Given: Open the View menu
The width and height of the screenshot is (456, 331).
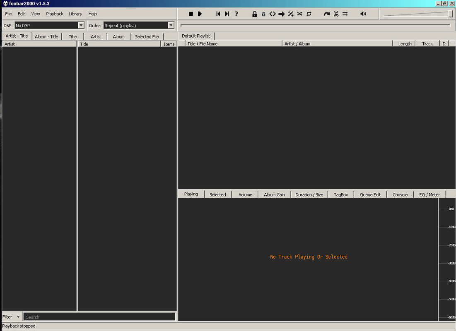Looking at the screenshot, I should tap(36, 14).
